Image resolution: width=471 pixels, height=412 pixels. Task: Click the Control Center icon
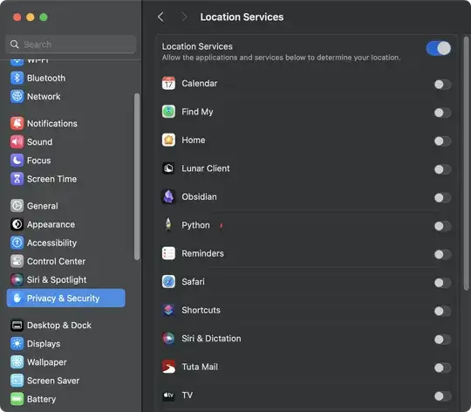17,262
